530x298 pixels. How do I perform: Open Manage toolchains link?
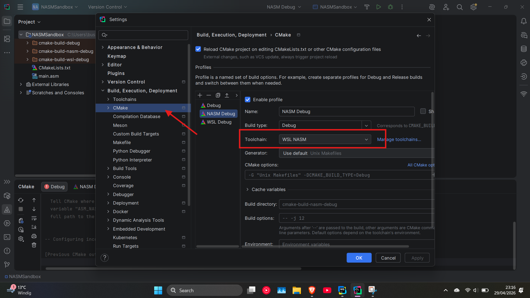399,139
